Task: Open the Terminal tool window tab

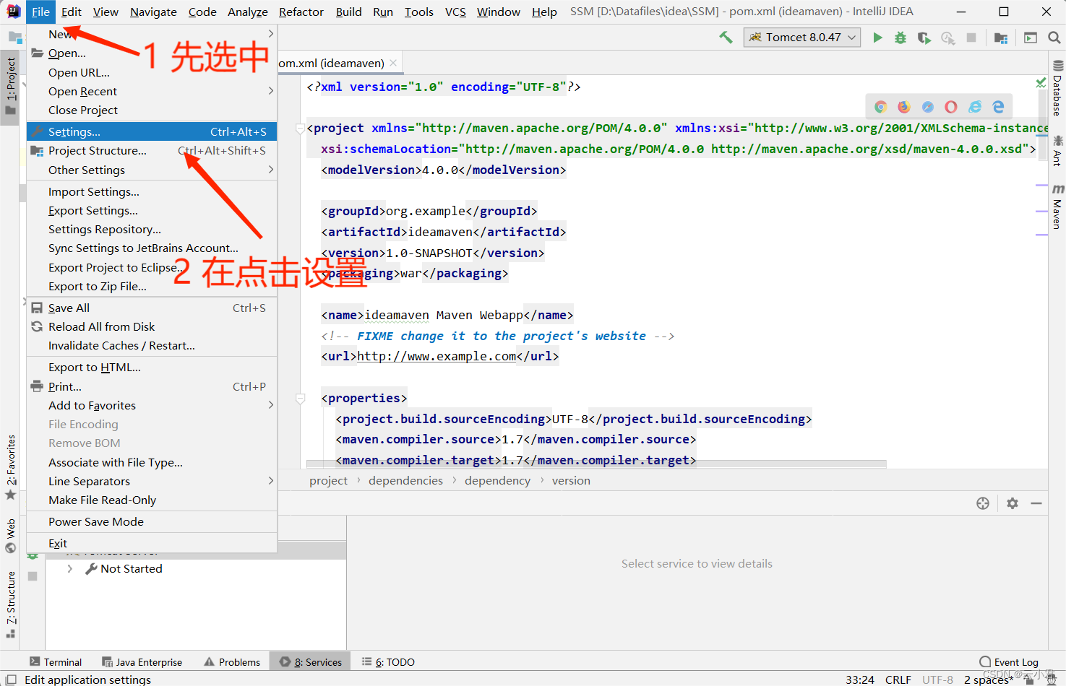Action: coord(56,662)
